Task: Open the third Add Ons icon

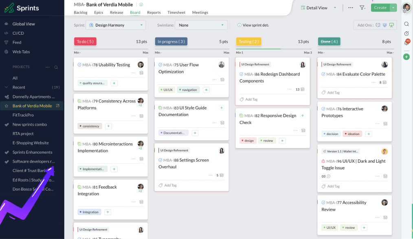Action: coord(391,25)
